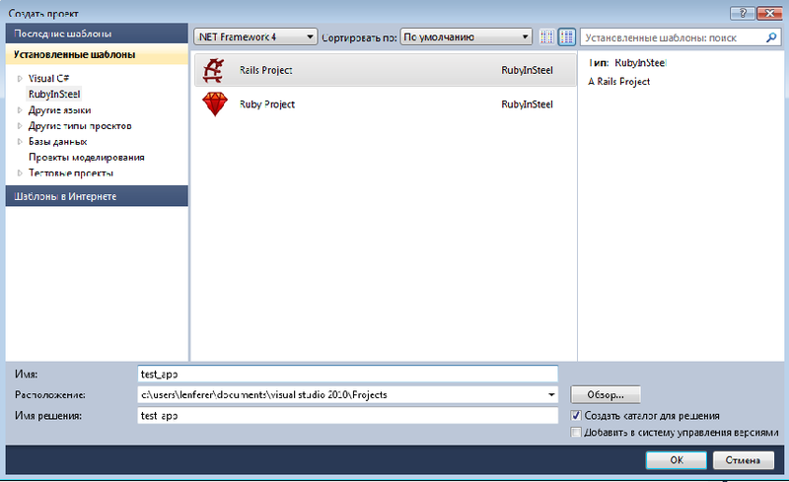Click the project name field 'Имя'
The image size is (789, 482).
(x=347, y=374)
